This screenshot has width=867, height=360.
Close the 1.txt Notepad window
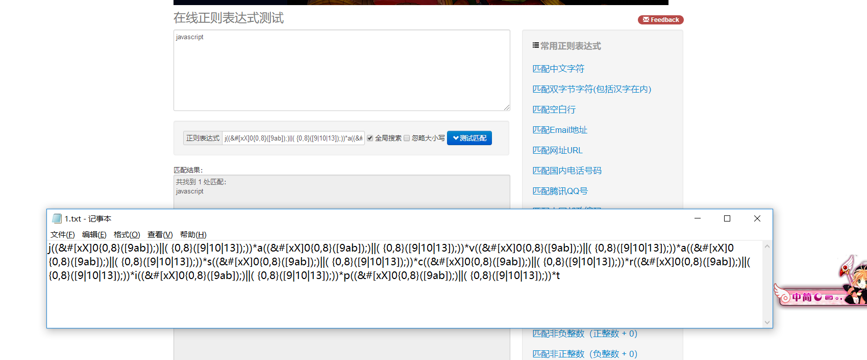(x=757, y=218)
